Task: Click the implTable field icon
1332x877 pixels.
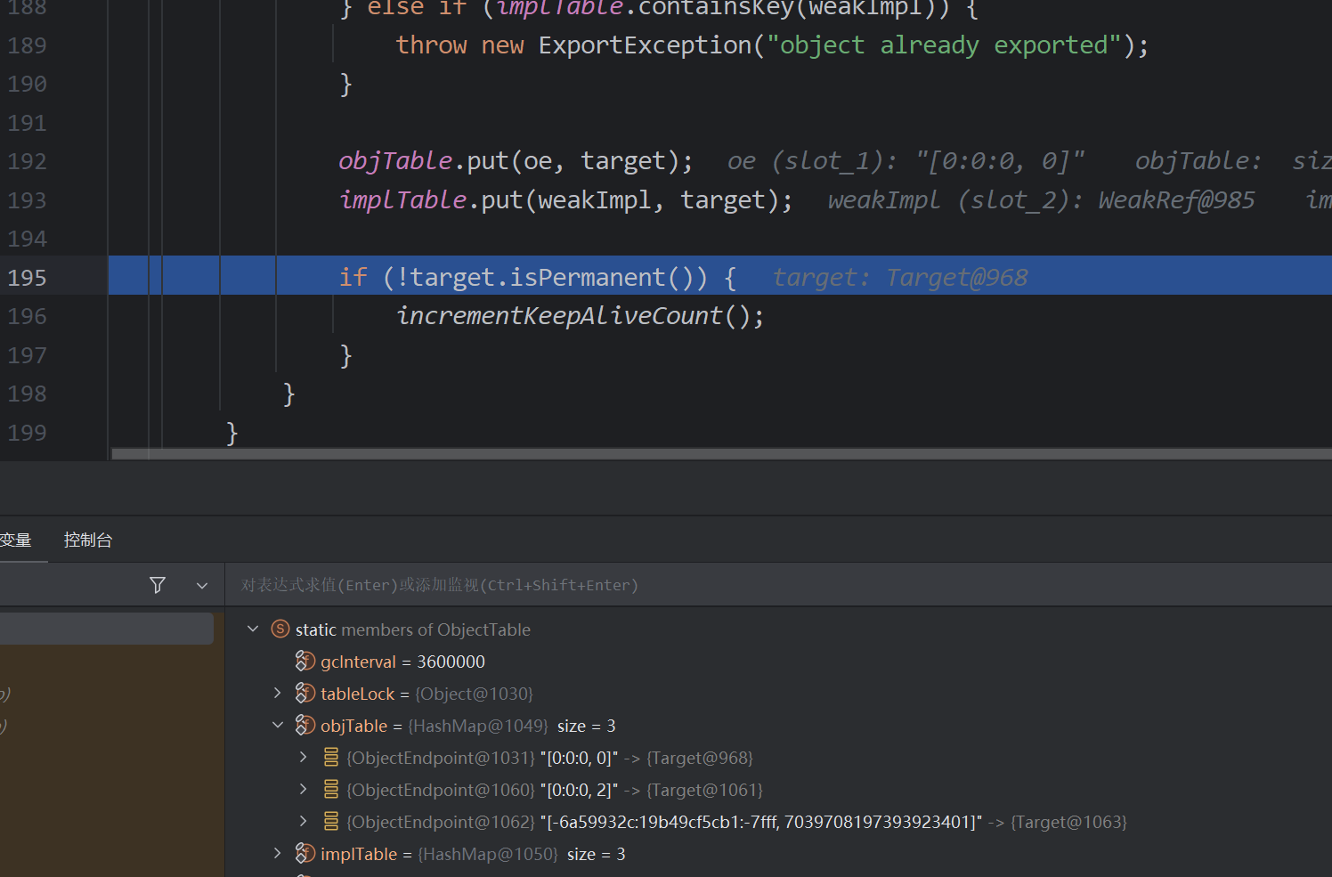Action: coord(305,854)
